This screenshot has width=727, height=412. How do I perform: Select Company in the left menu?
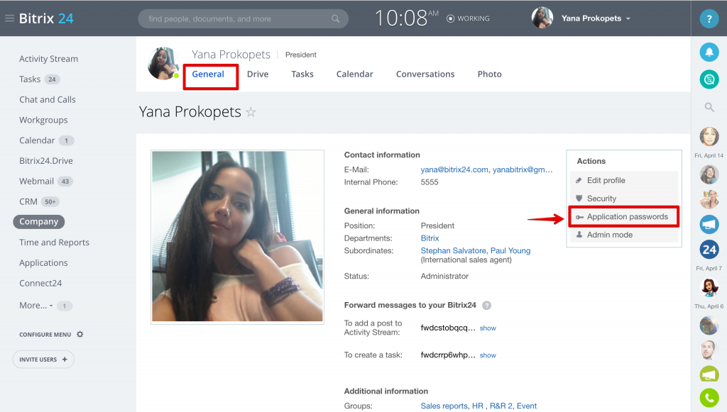39,222
